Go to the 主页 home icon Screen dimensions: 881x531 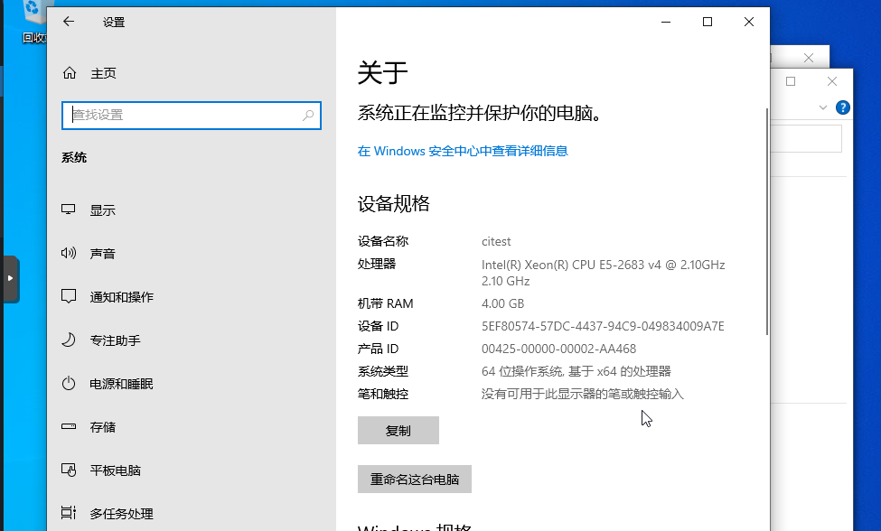coord(69,73)
